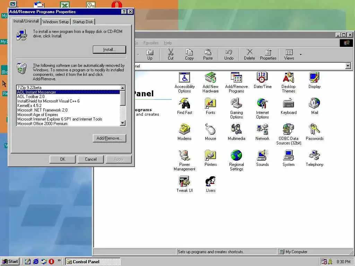Open the Mail icon
Viewport: 355px width, 266px height.
click(314, 106)
